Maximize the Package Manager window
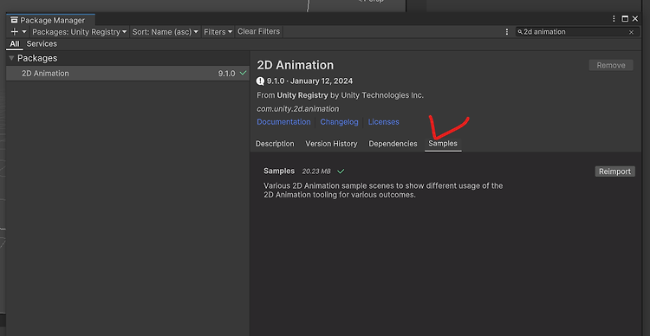Screen dimensions: 650x336 tap(625, 19)
